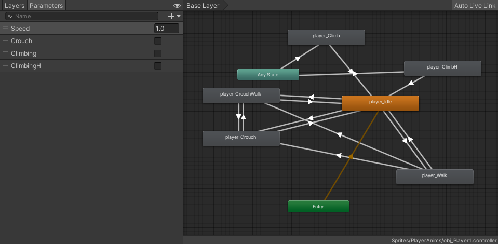Switch to the Layers tab
This screenshot has height=244, width=498.
point(14,6)
